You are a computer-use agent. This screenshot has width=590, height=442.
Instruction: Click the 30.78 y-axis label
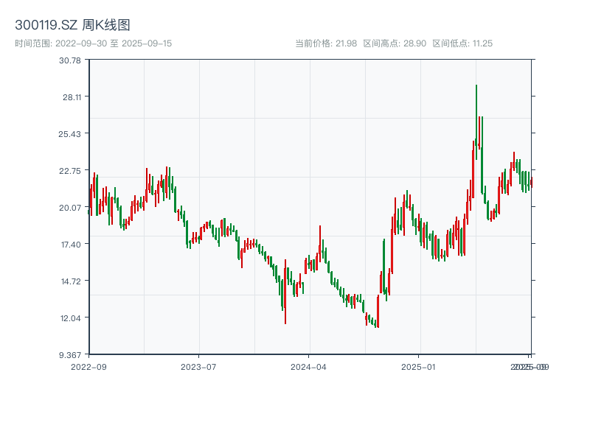coord(70,60)
